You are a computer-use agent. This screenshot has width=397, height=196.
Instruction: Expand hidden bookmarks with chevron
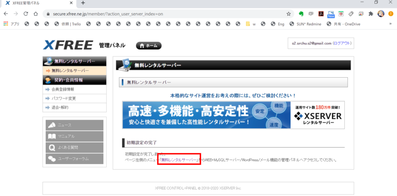click(390, 24)
